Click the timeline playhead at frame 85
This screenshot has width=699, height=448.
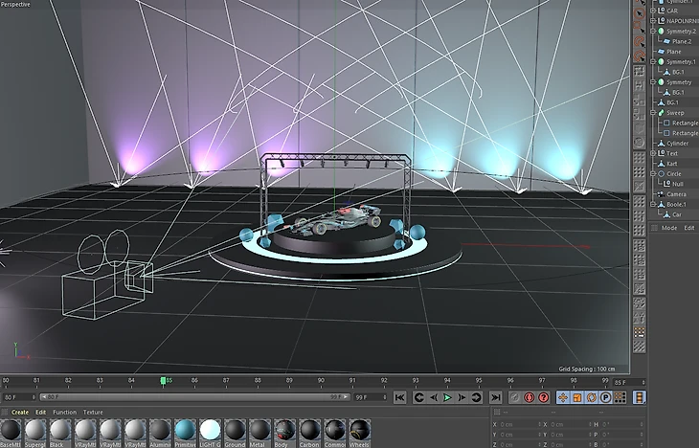[164, 381]
